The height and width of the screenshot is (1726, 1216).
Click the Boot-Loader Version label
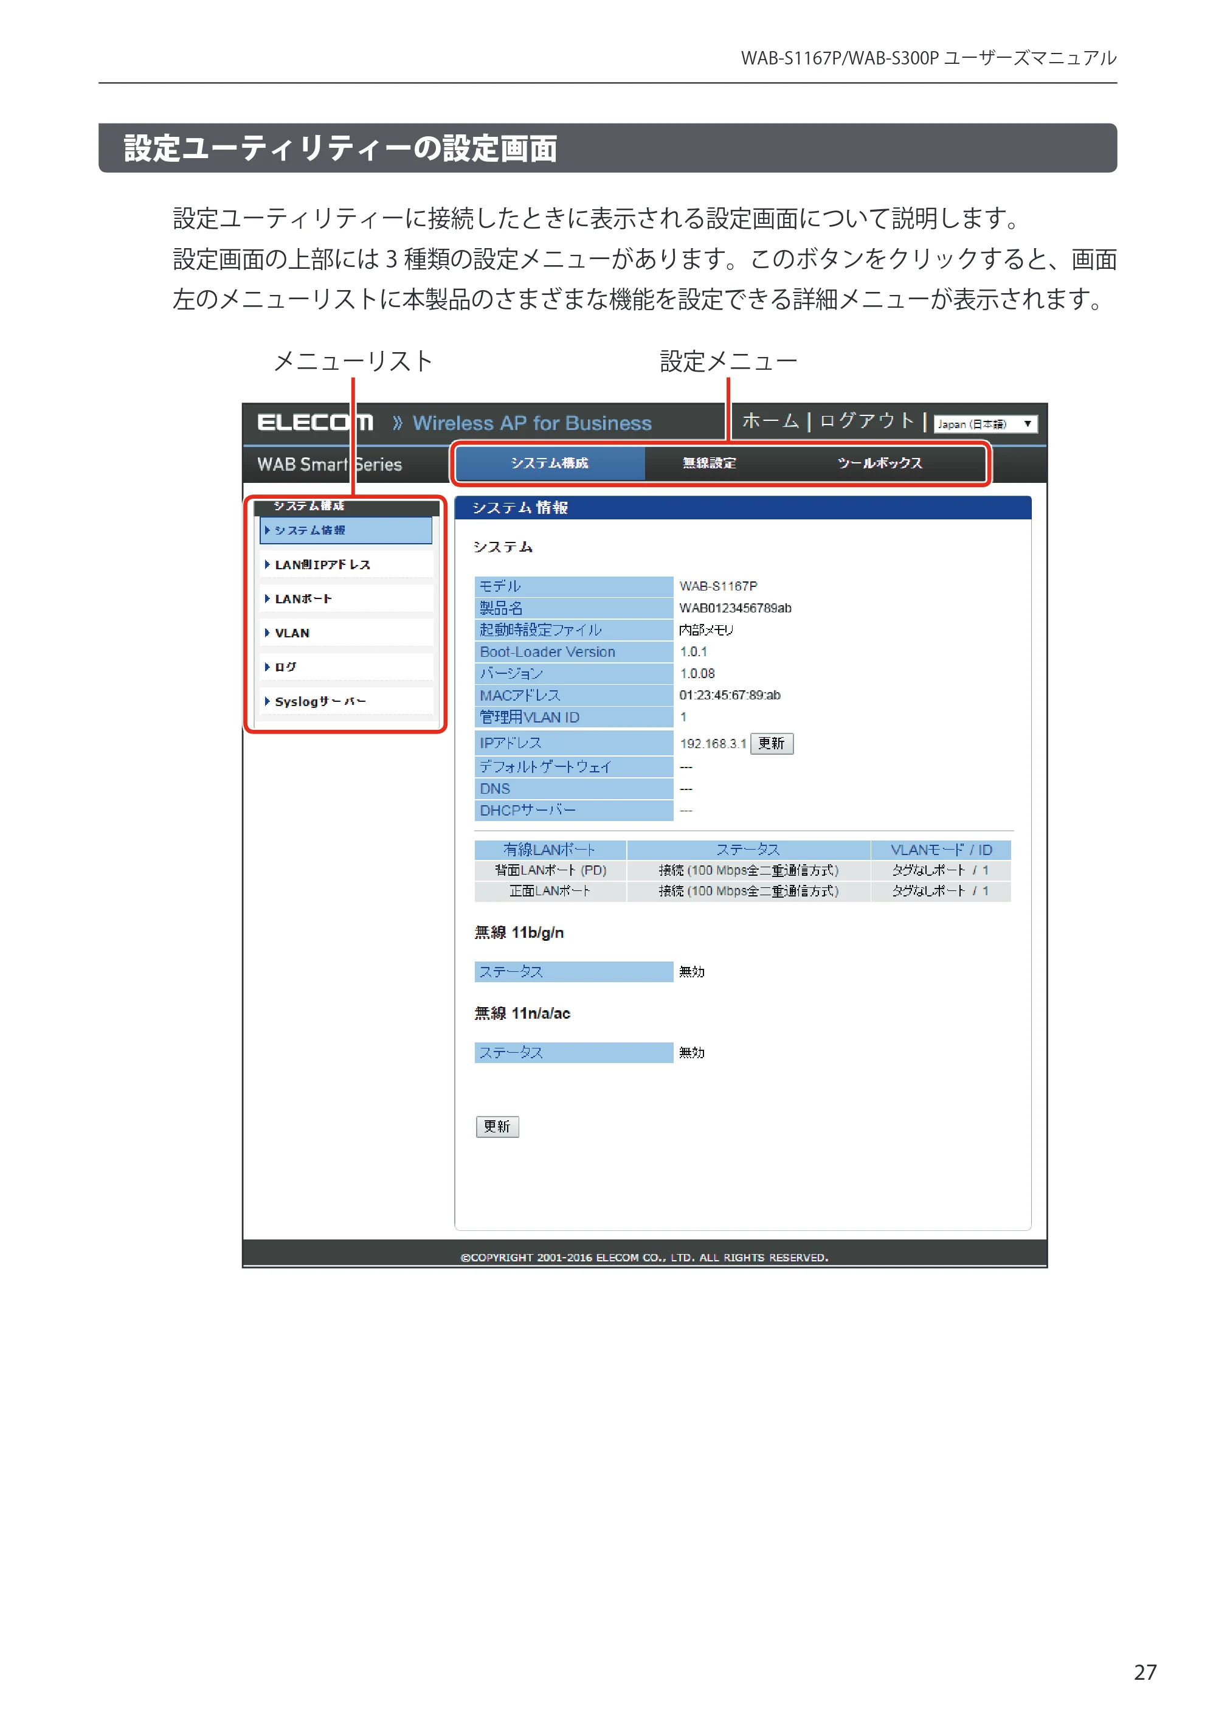pos(547,652)
